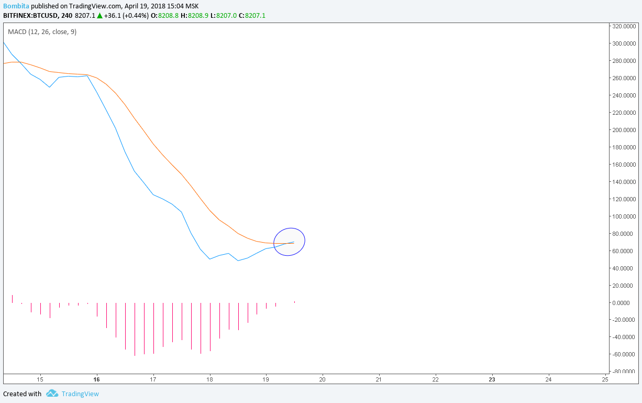Click the 200.0000 price axis label
This screenshot has height=403, width=642.
624,130
